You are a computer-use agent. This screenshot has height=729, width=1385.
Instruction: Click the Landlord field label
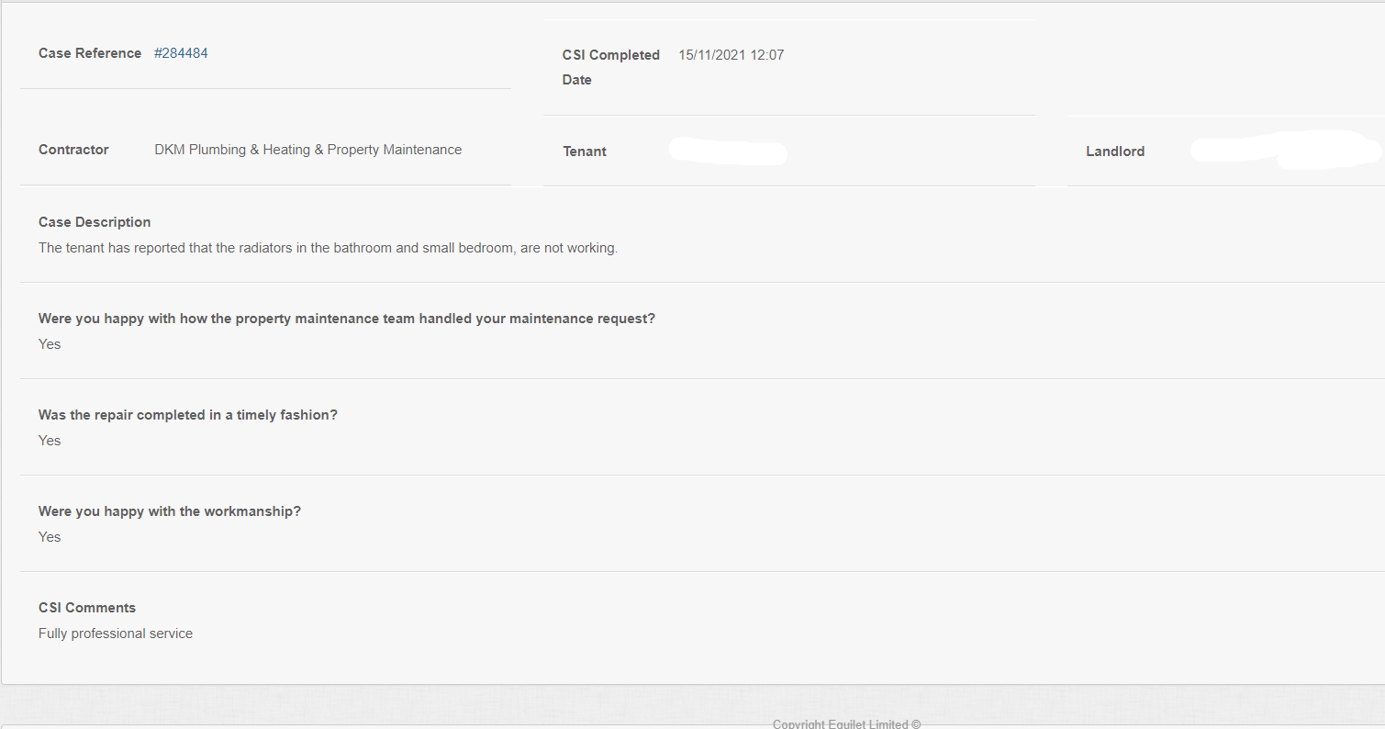click(x=1115, y=151)
